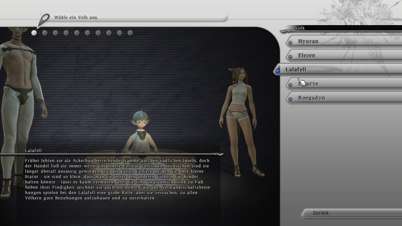Click the highlighted first step indicator dot
402x226 pixels.
34,32
